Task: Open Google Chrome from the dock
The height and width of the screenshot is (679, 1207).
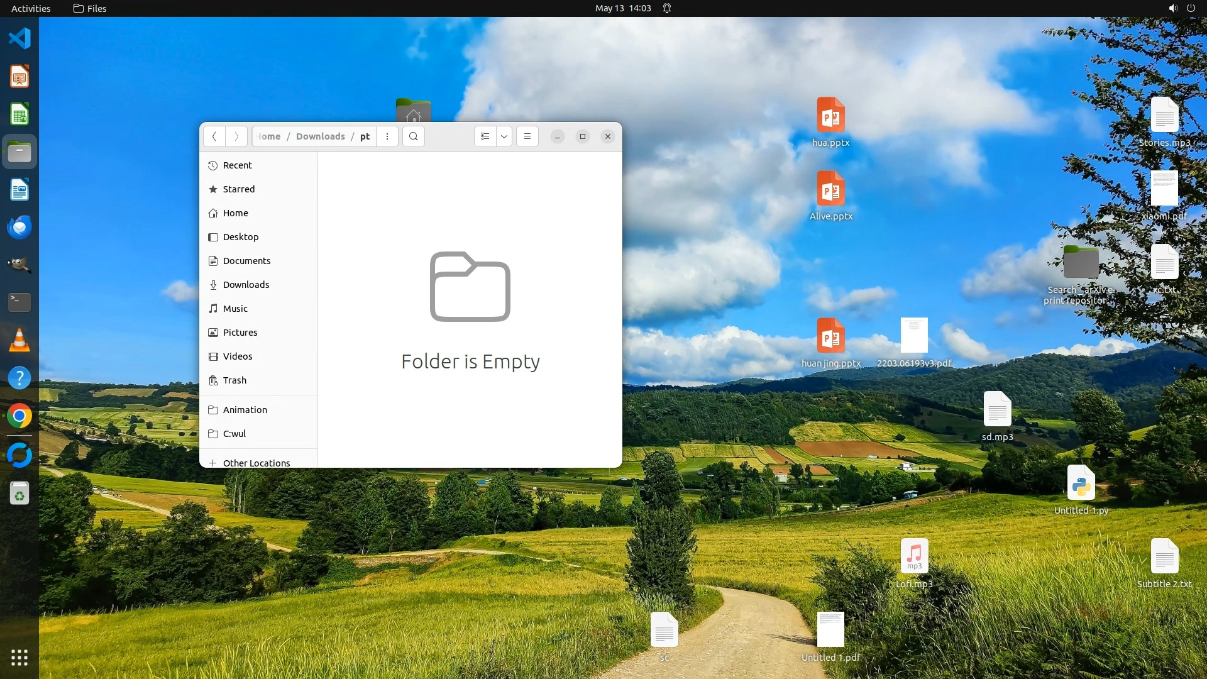Action: tap(19, 416)
